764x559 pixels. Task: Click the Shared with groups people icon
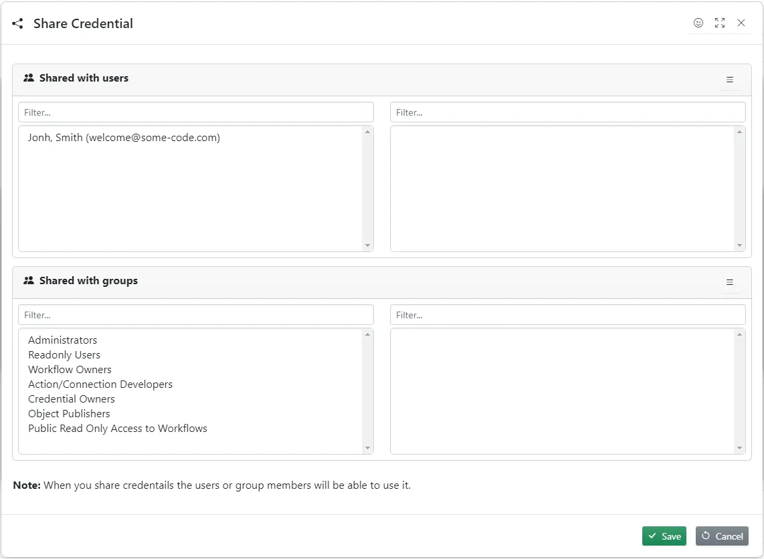click(29, 281)
